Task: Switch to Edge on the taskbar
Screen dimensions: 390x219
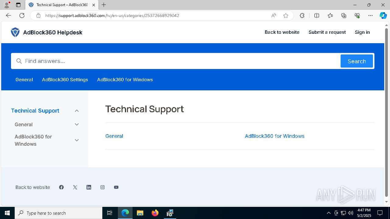Action: 125,213
